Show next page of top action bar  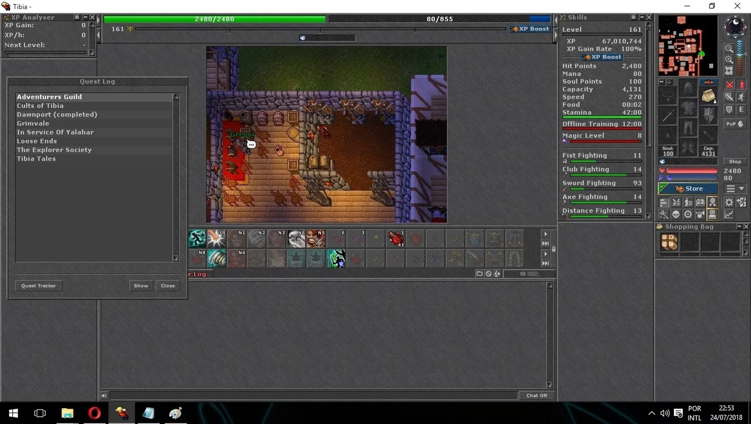(545, 234)
